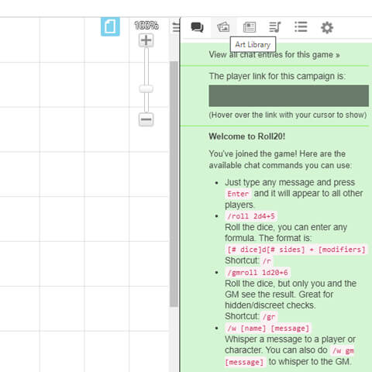Click the blue page toolbar icon
The image size is (372, 372).
110,26
